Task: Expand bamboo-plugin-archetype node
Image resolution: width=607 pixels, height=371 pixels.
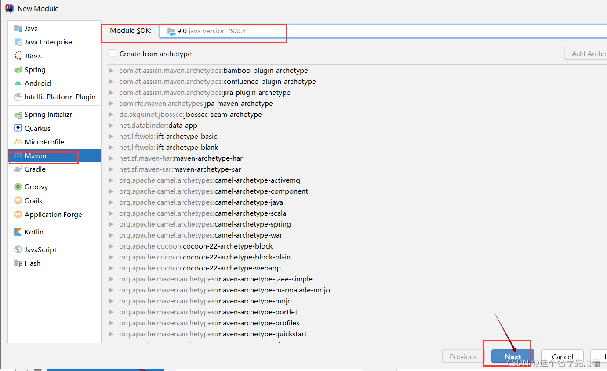Action: coord(111,70)
